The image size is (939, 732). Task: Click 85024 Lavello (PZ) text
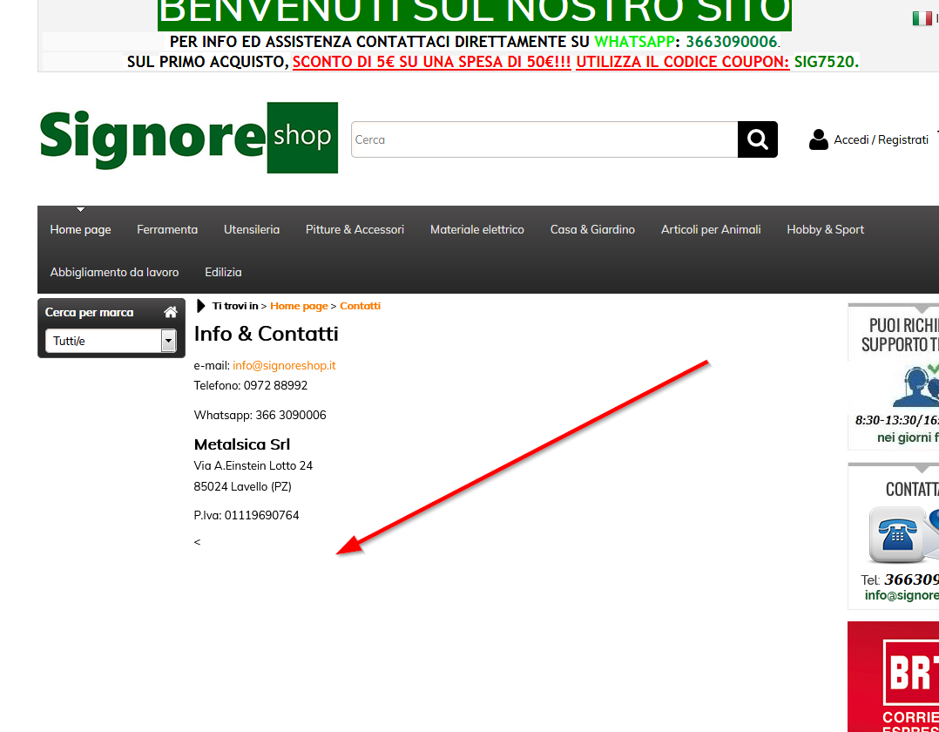click(x=242, y=487)
